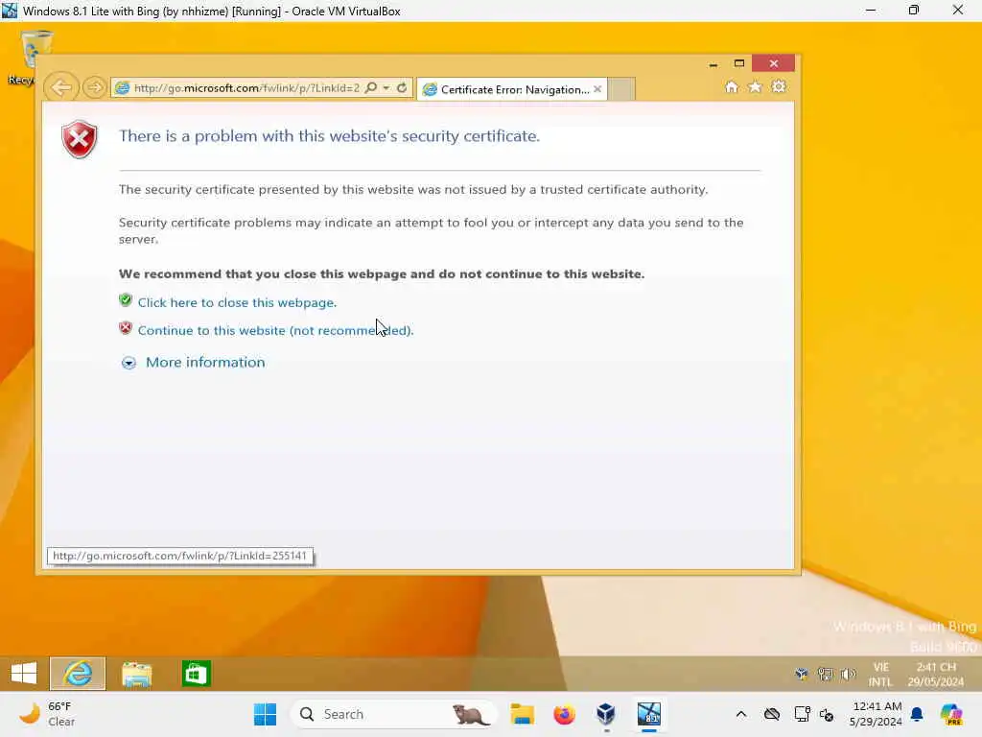The image size is (982, 737).
Task: Open a new tab in Internet Explorer
Action: click(621, 89)
